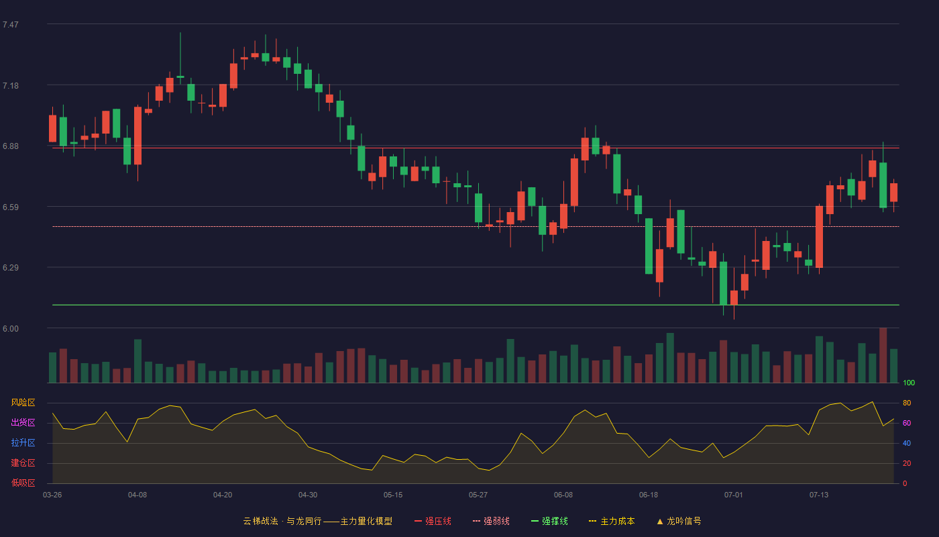This screenshot has width=939, height=537.
Task: Click the dotted pink 强弱线 legend marker
Action: (x=477, y=521)
